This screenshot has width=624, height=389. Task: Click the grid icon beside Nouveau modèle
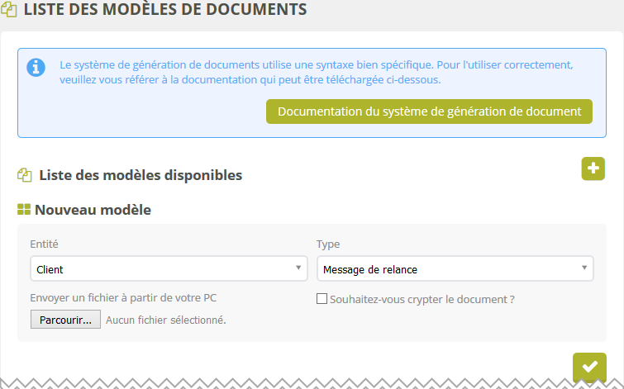(x=24, y=210)
